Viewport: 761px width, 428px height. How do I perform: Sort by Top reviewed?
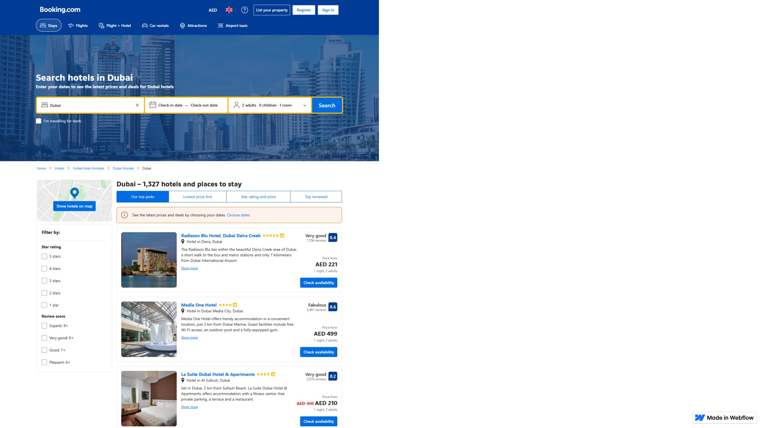point(316,197)
